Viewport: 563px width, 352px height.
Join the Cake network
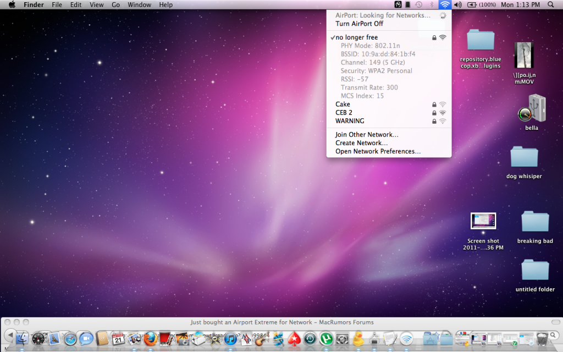[389, 104]
